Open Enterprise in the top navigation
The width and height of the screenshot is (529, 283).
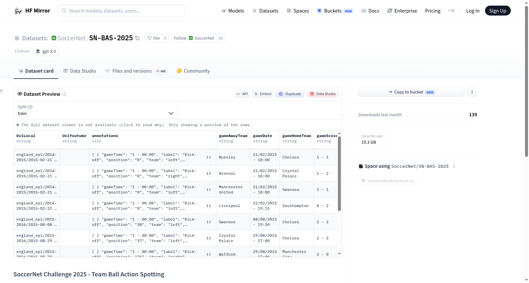coord(402,11)
